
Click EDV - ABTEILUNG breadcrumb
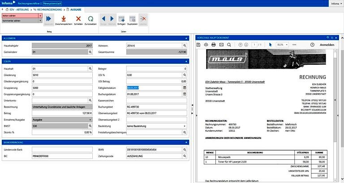(x=19, y=10)
